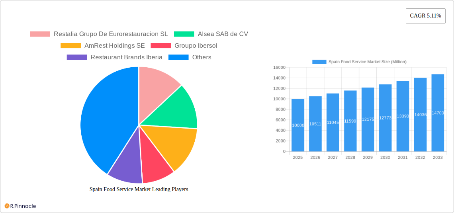Click the 2027 x-axis year label

pos(333,157)
